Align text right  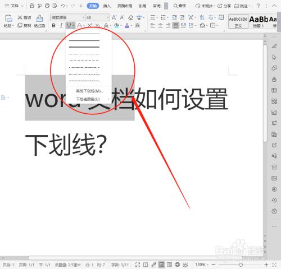(x=168, y=25)
